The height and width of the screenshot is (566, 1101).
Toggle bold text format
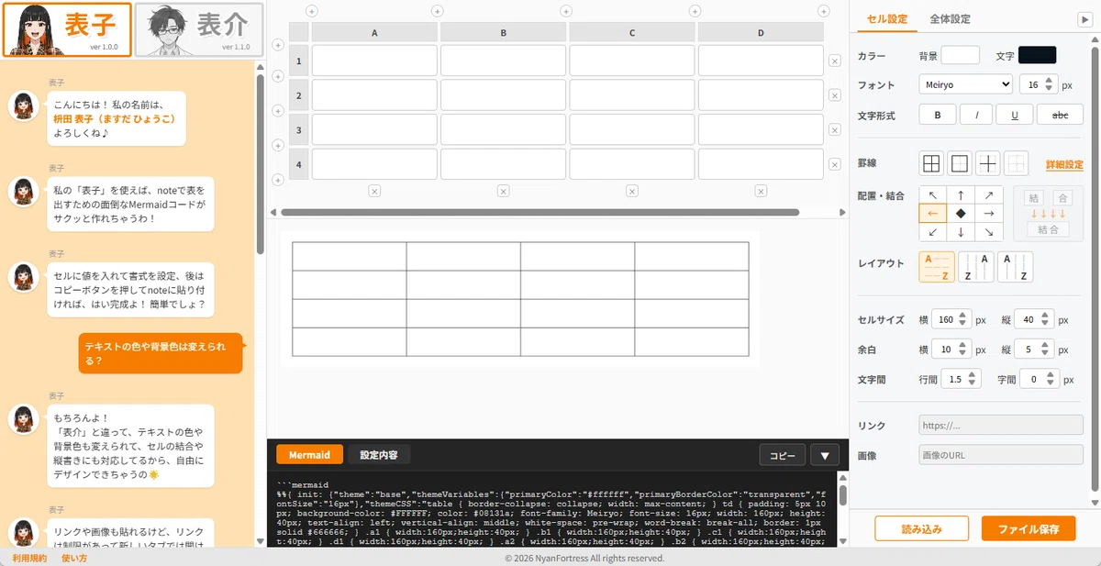coord(938,116)
